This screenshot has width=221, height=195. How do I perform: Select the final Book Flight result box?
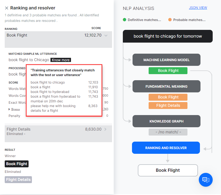pos(168,170)
